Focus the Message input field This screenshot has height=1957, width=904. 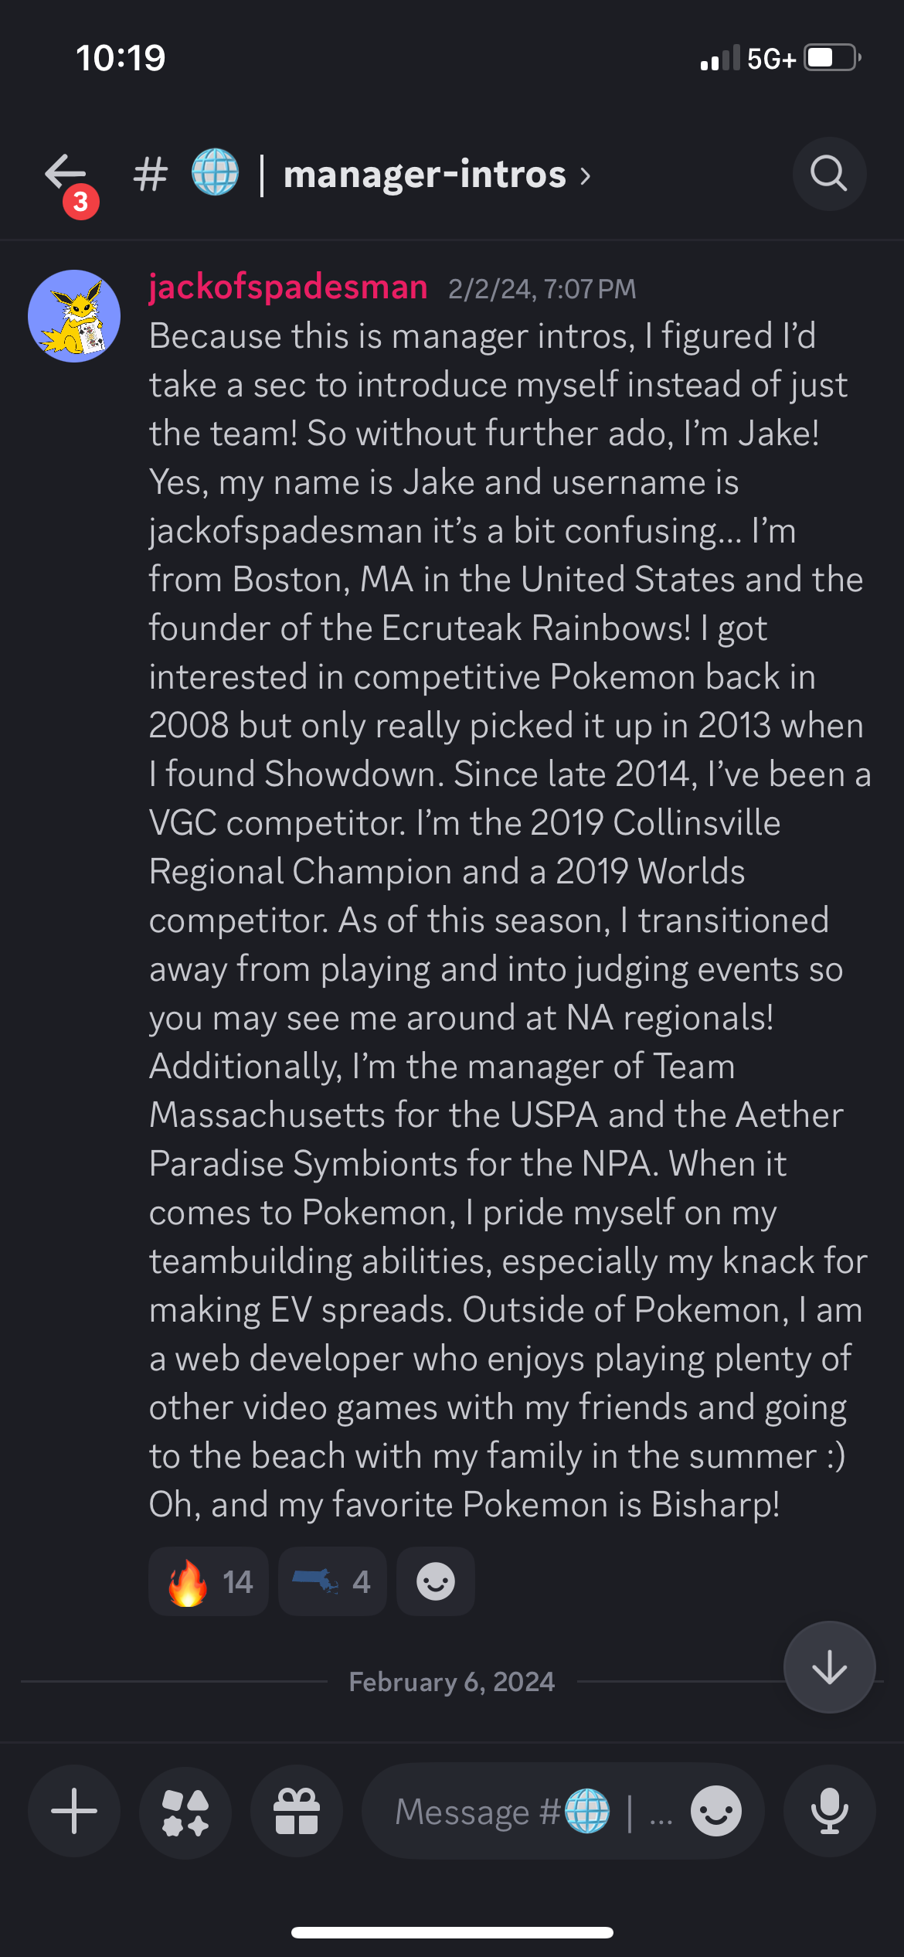click(533, 1811)
